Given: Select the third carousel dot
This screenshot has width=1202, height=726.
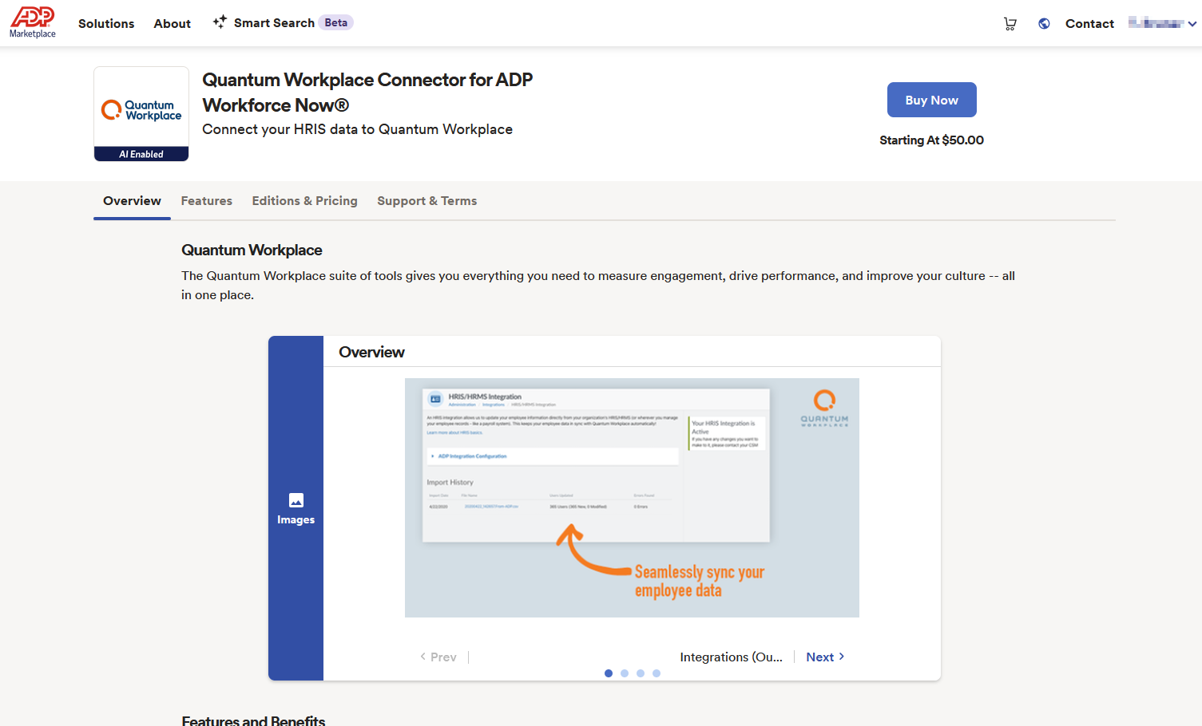Looking at the screenshot, I should [x=641, y=673].
